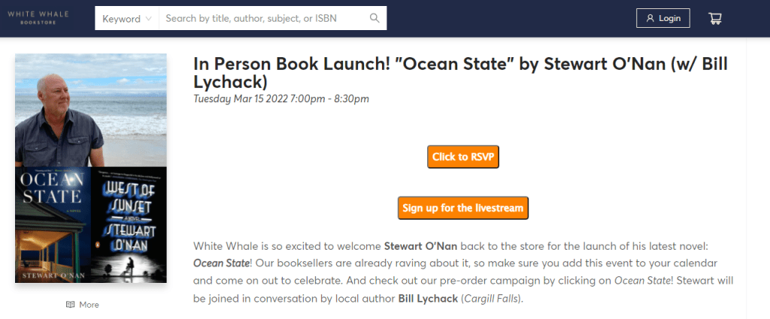The width and height of the screenshot is (770, 319).
Task: Select the Ocean State book cover image
Action: [x=52, y=224]
